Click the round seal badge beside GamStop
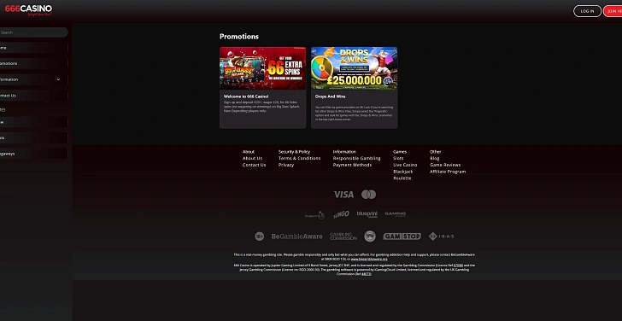Image resolution: width=622 pixels, height=321 pixels. pos(370,236)
